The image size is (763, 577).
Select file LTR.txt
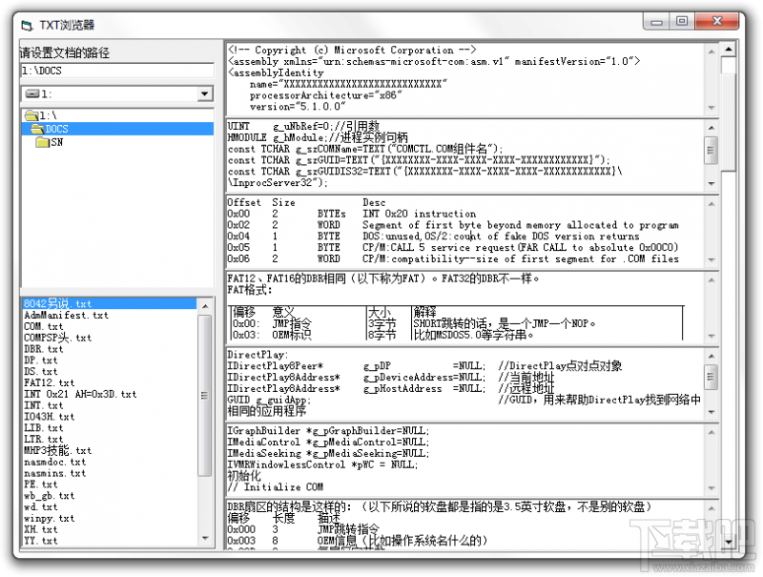pyautogui.click(x=44, y=439)
